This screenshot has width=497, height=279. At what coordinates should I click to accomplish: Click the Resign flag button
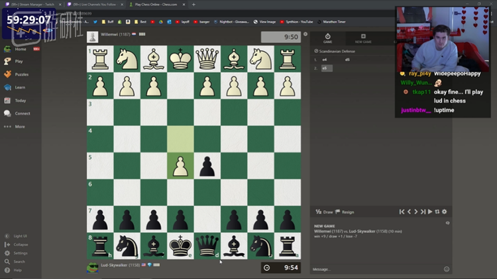[345, 212]
